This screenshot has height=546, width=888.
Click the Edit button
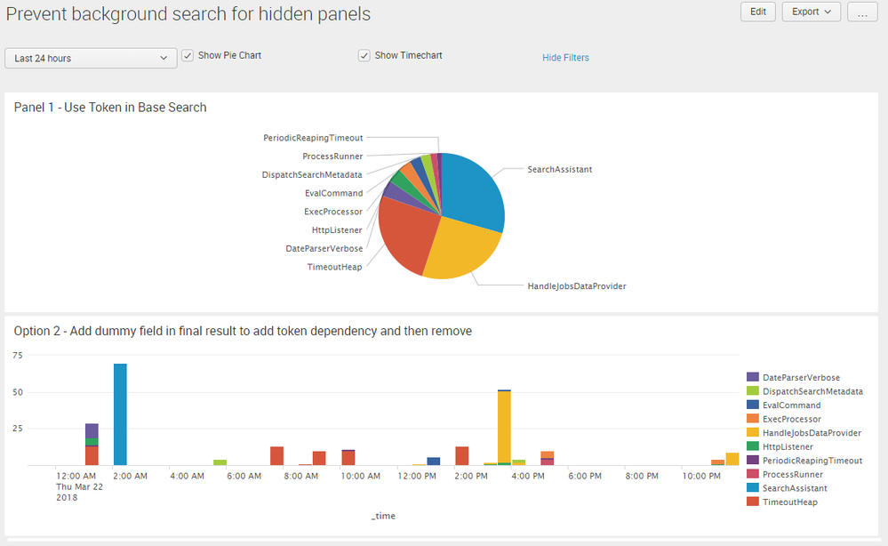[x=757, y=12]
